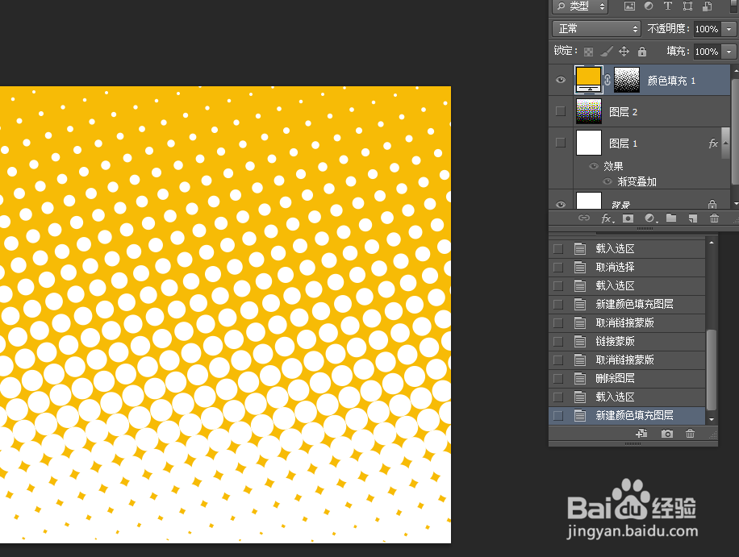Click the 图层 2 colorful thumbnail
Image resolution: width=739 pixels, height=557 pixels.
click(589, 111)
